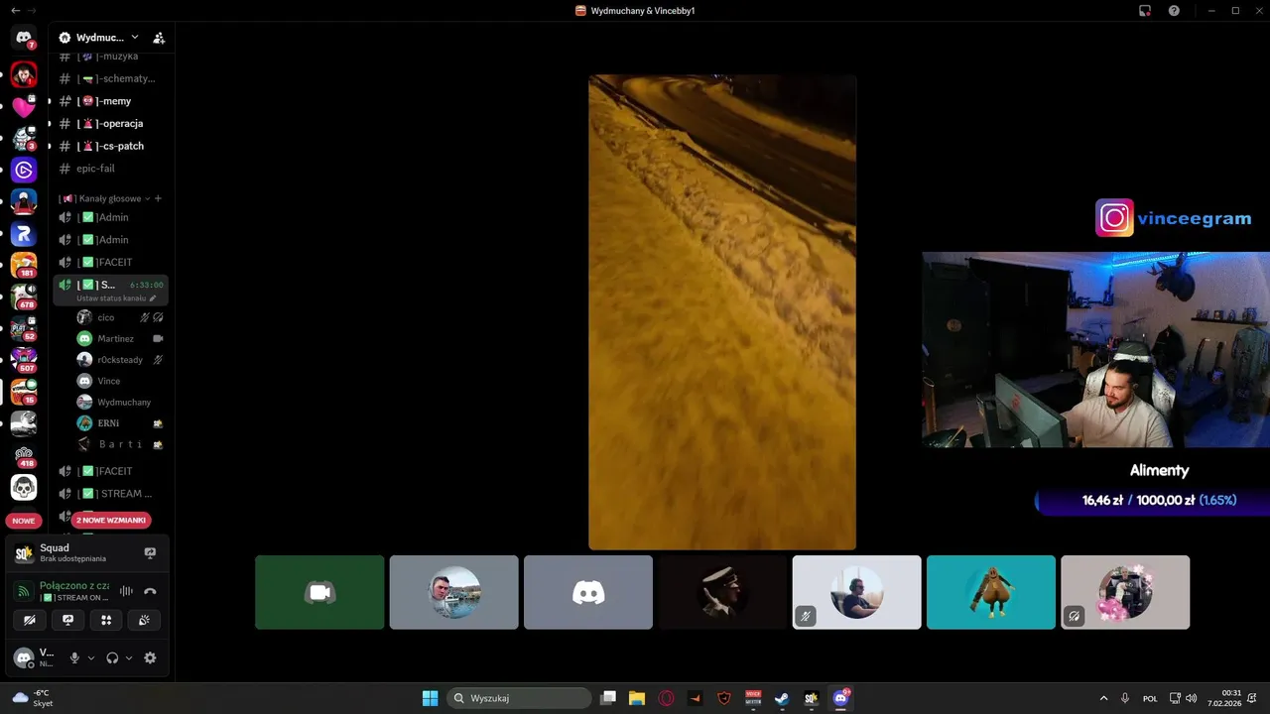Disconnect from voice with hang-up icon
Viewport: 1270px width, 714px height.
pos(150,591)
